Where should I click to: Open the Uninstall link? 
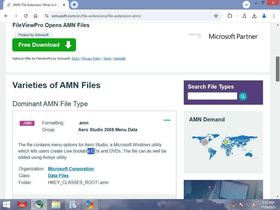point(119,59)
